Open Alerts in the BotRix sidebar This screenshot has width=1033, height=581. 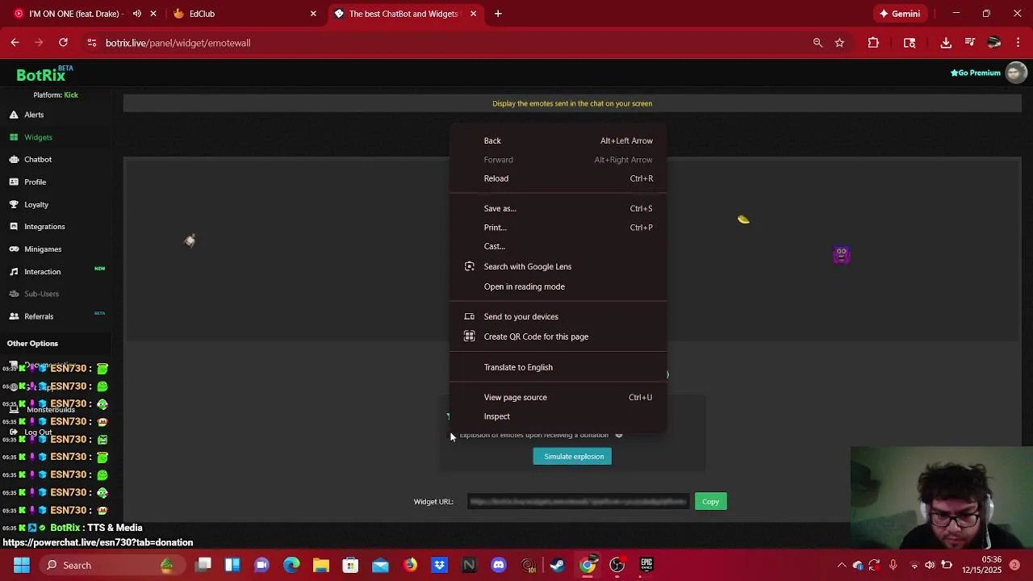coord(34,115)
